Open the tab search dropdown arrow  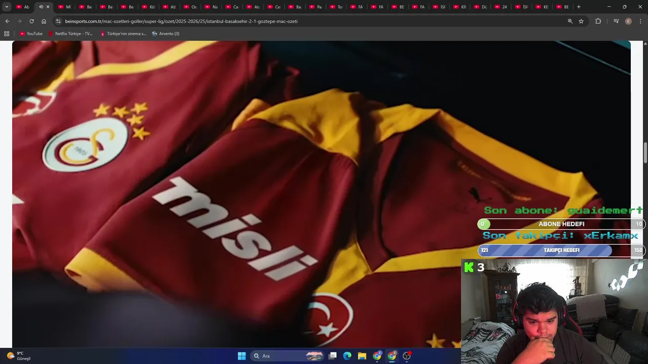pos(7,7)
